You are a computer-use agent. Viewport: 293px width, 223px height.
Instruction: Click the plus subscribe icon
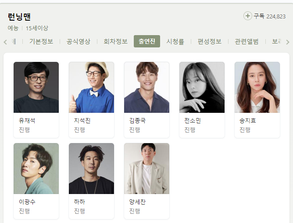coord(247,16)
